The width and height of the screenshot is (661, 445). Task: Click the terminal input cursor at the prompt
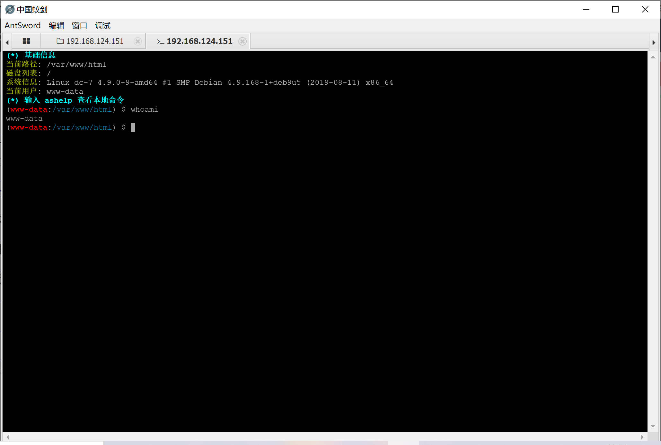click(x=133, y=128)
